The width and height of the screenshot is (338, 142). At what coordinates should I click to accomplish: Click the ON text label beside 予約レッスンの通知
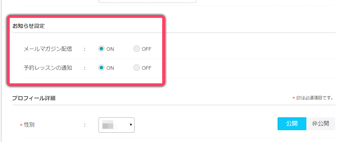110,68
